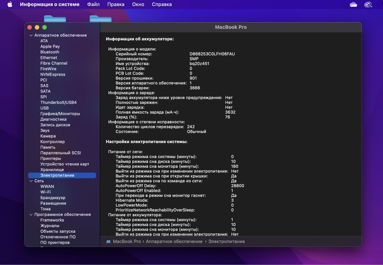Click the iCloud status icon in menu bar

click(x=353, y=4)
